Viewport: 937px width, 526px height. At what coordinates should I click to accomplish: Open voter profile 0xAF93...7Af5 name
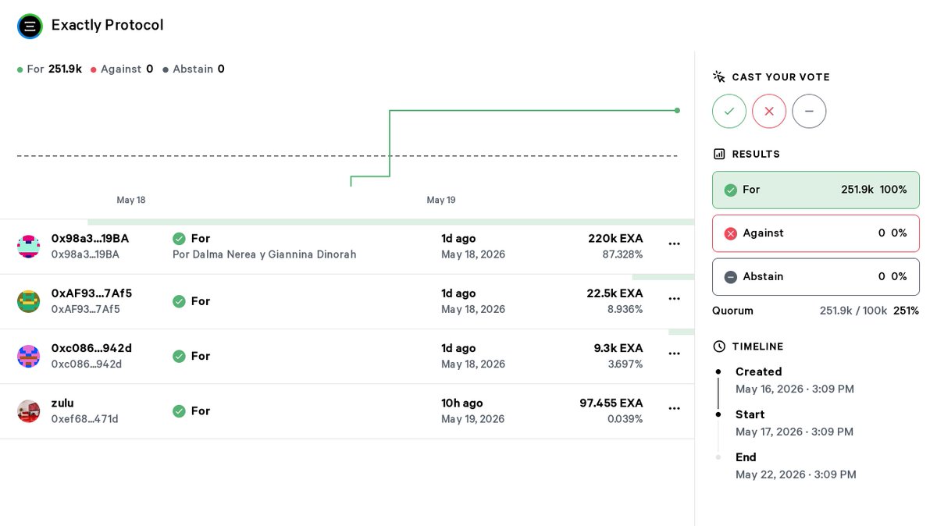pyautogui.click(x=91, y=293)
